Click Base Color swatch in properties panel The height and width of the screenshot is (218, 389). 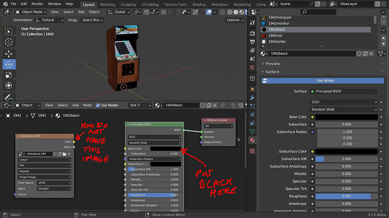click(347, 117)
